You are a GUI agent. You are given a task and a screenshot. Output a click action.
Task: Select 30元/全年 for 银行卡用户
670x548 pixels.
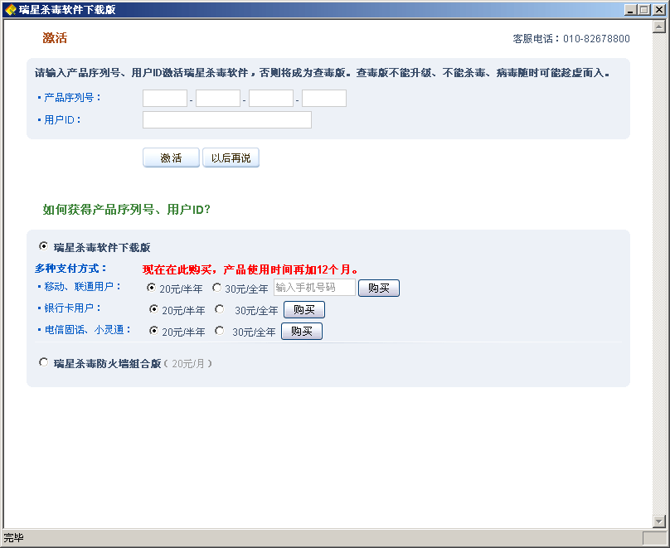pyautogui.click(x=219, y=308)
